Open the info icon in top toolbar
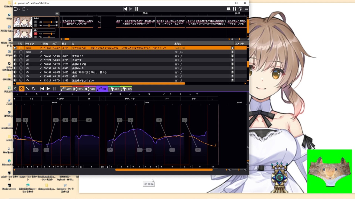Viewport: 355px width, 199px height. click(x=240, y=9)
